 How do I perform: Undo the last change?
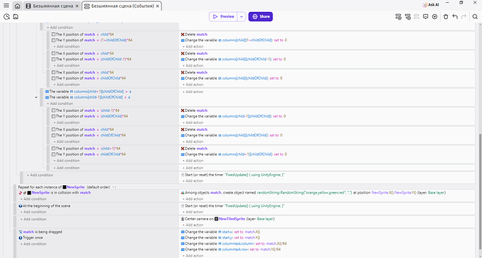point(455,17)
